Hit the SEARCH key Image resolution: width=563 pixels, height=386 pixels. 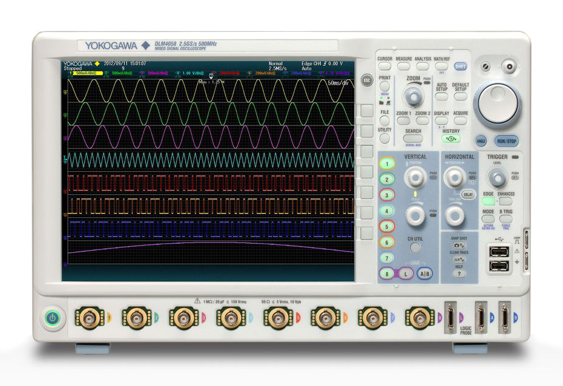coord(413,138)
